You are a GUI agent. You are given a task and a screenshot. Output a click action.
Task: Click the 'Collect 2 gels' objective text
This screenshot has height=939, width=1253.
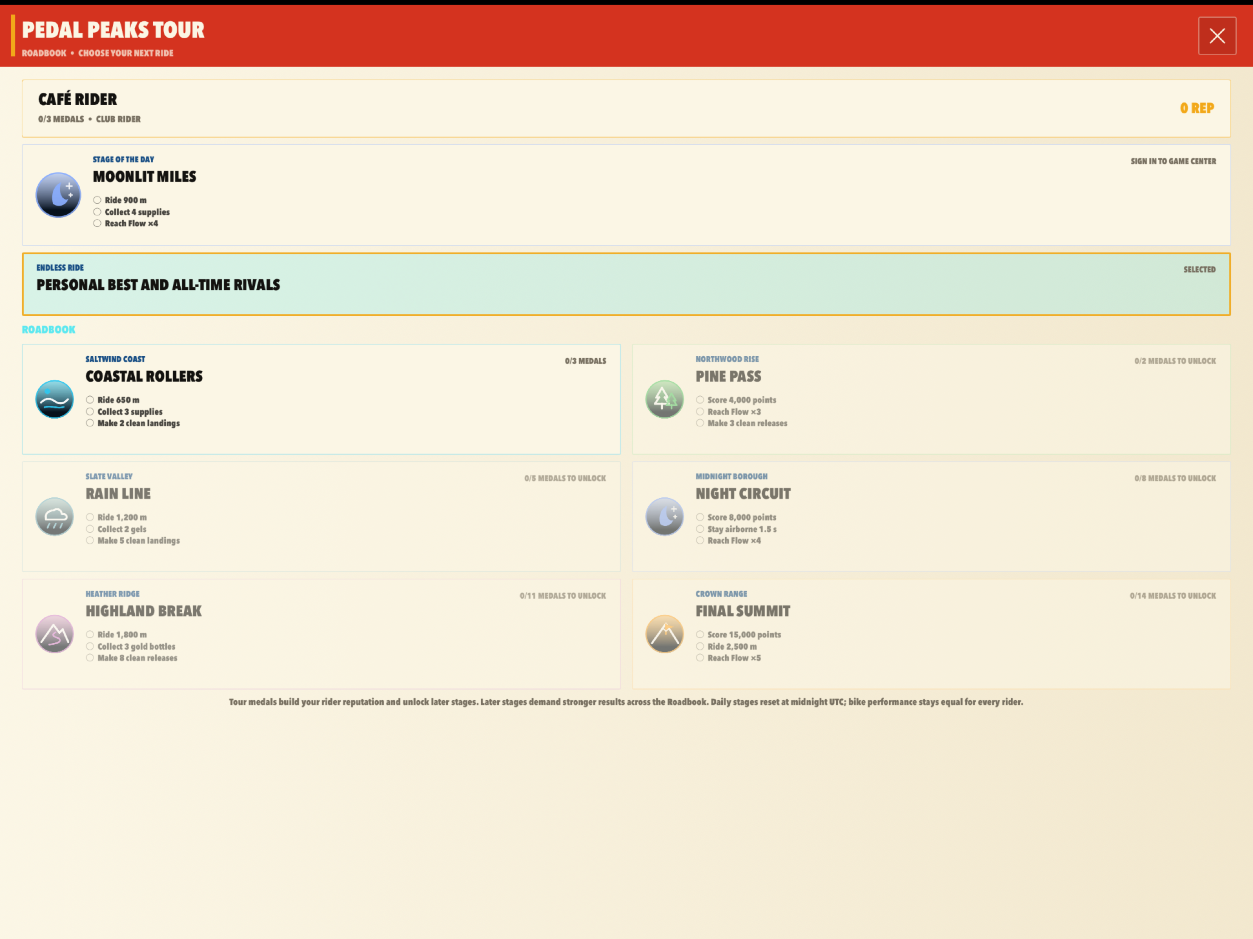[122, 529]
